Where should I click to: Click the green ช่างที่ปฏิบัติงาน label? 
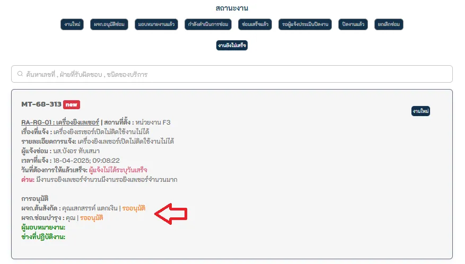point(43,237)
